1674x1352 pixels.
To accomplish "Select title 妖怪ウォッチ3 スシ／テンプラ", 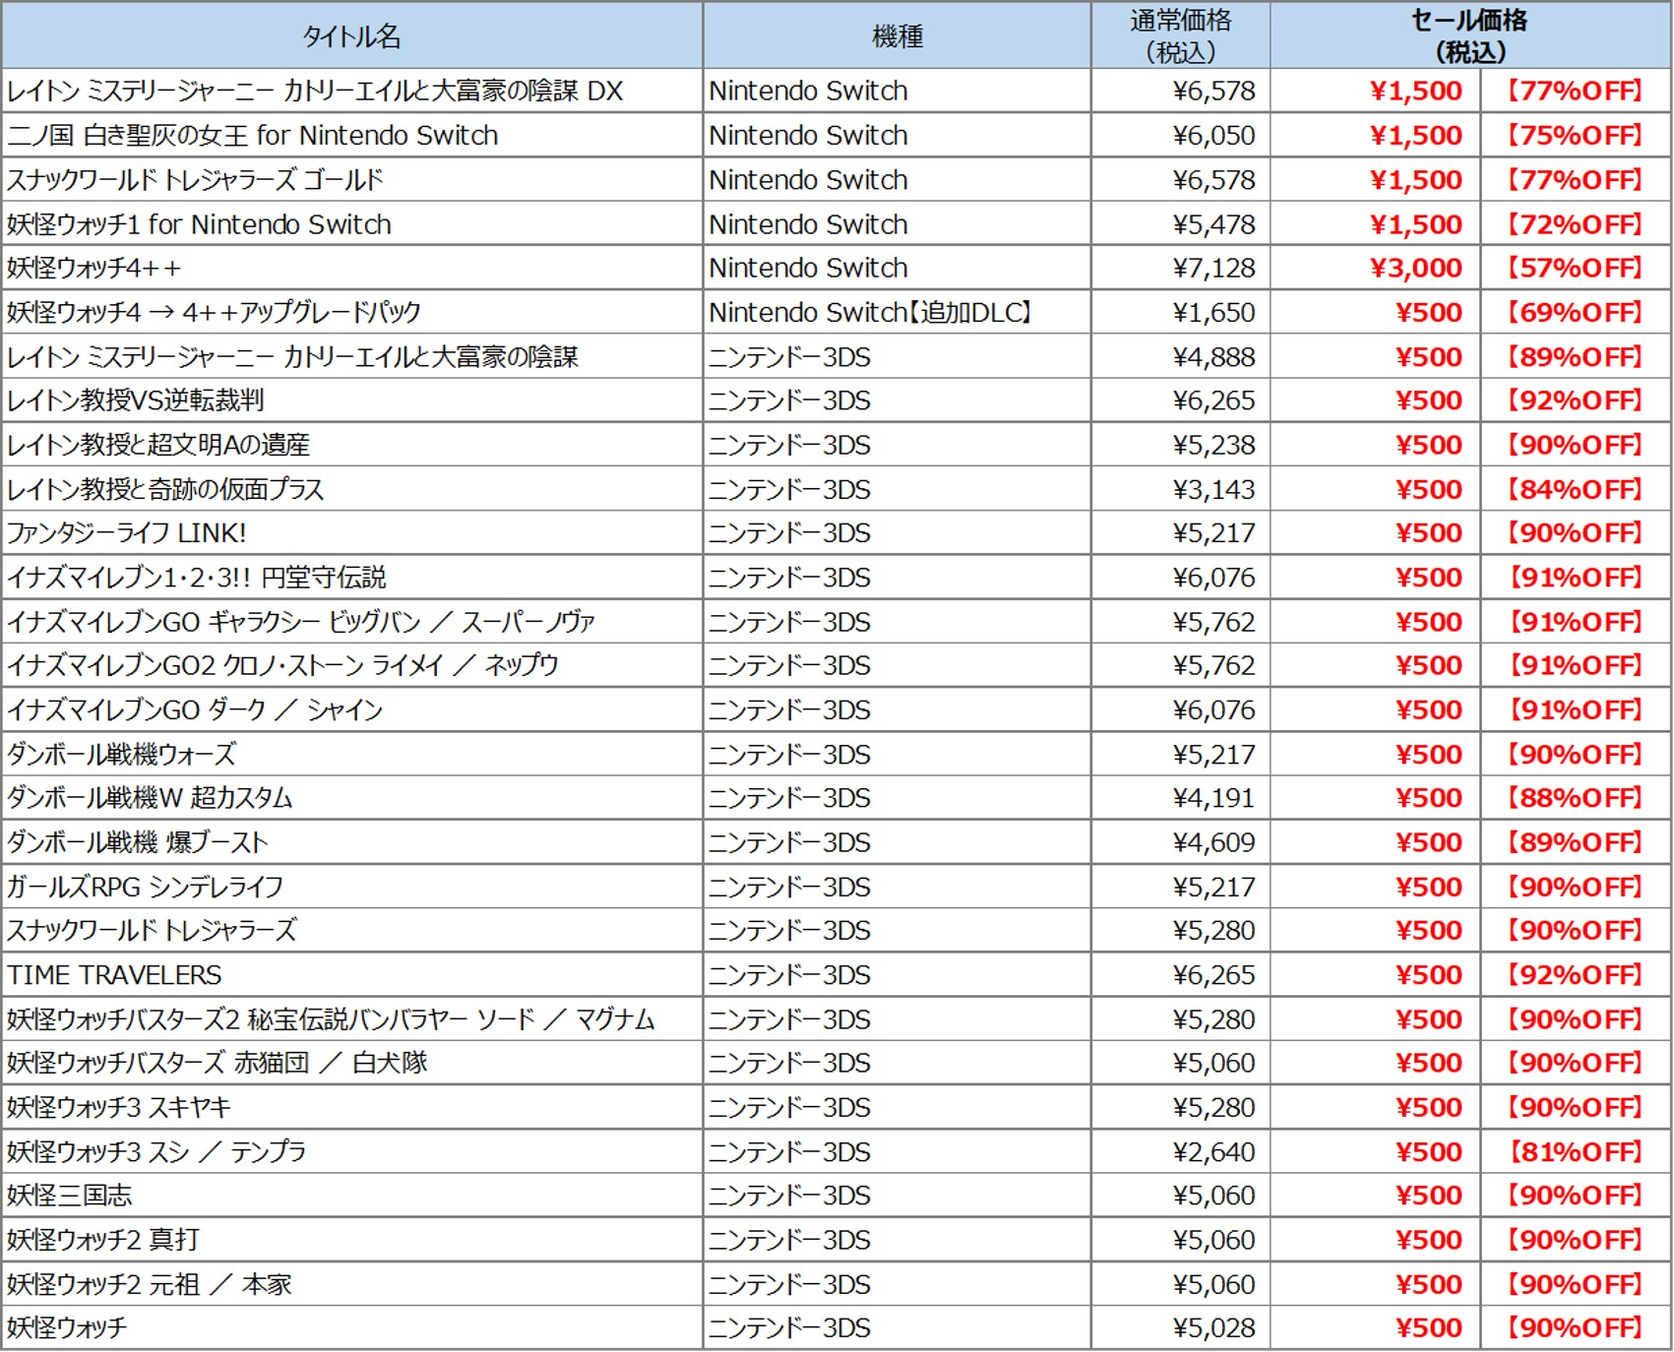I will coord(155,1151).
